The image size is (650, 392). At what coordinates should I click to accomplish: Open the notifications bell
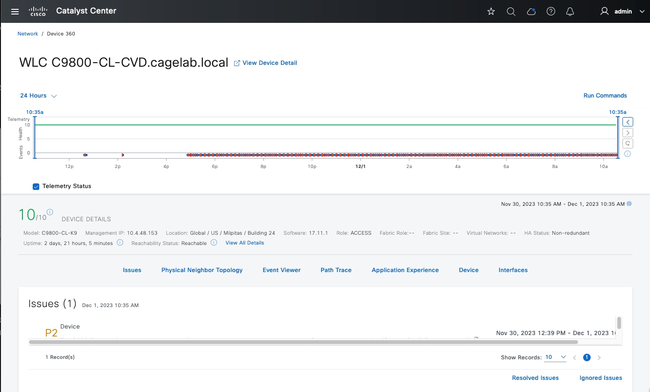pos(570,11)
